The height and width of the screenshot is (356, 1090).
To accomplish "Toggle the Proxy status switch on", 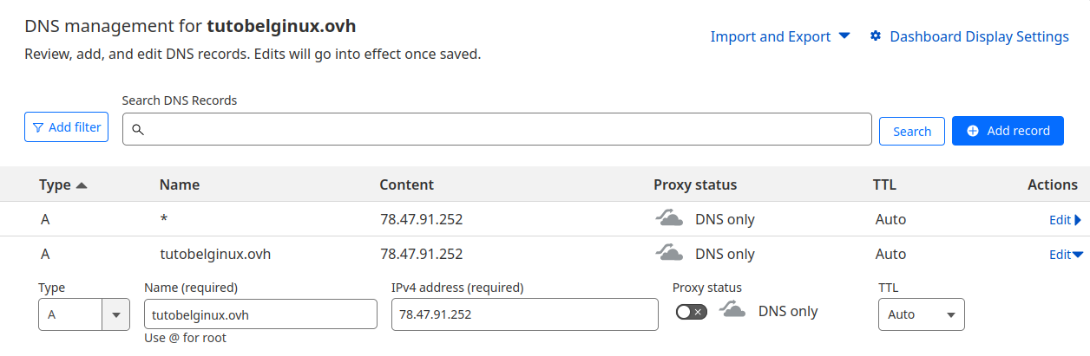I will coord(692,311).
